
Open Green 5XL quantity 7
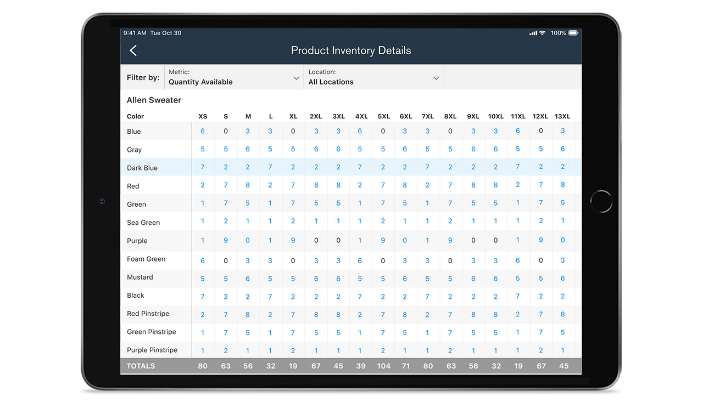pos(383,203)
